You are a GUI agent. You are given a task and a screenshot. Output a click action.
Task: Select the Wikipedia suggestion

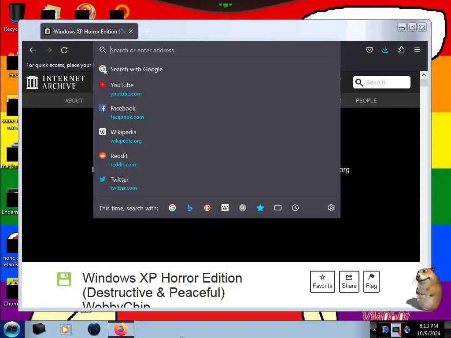point(217,136)
